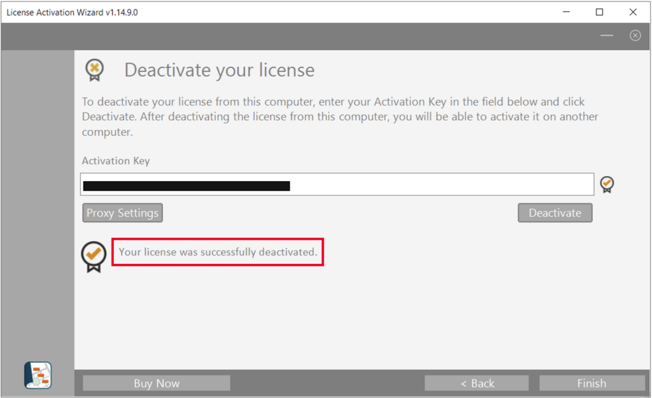Open the Buy Now page
This screenshot has width=652, height=398.
pos(157,383)
